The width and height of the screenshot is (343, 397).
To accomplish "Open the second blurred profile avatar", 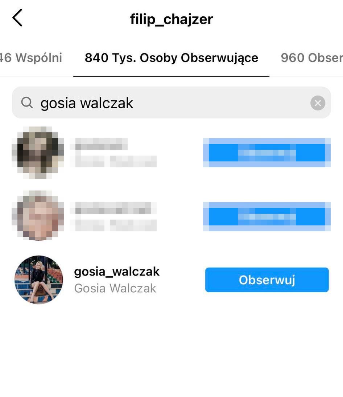I will pyautogui.click(x=38, y=215).
